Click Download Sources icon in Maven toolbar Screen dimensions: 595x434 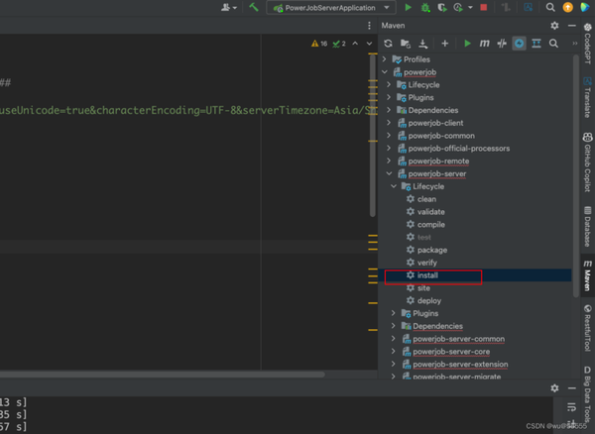(x=423, y=44)
